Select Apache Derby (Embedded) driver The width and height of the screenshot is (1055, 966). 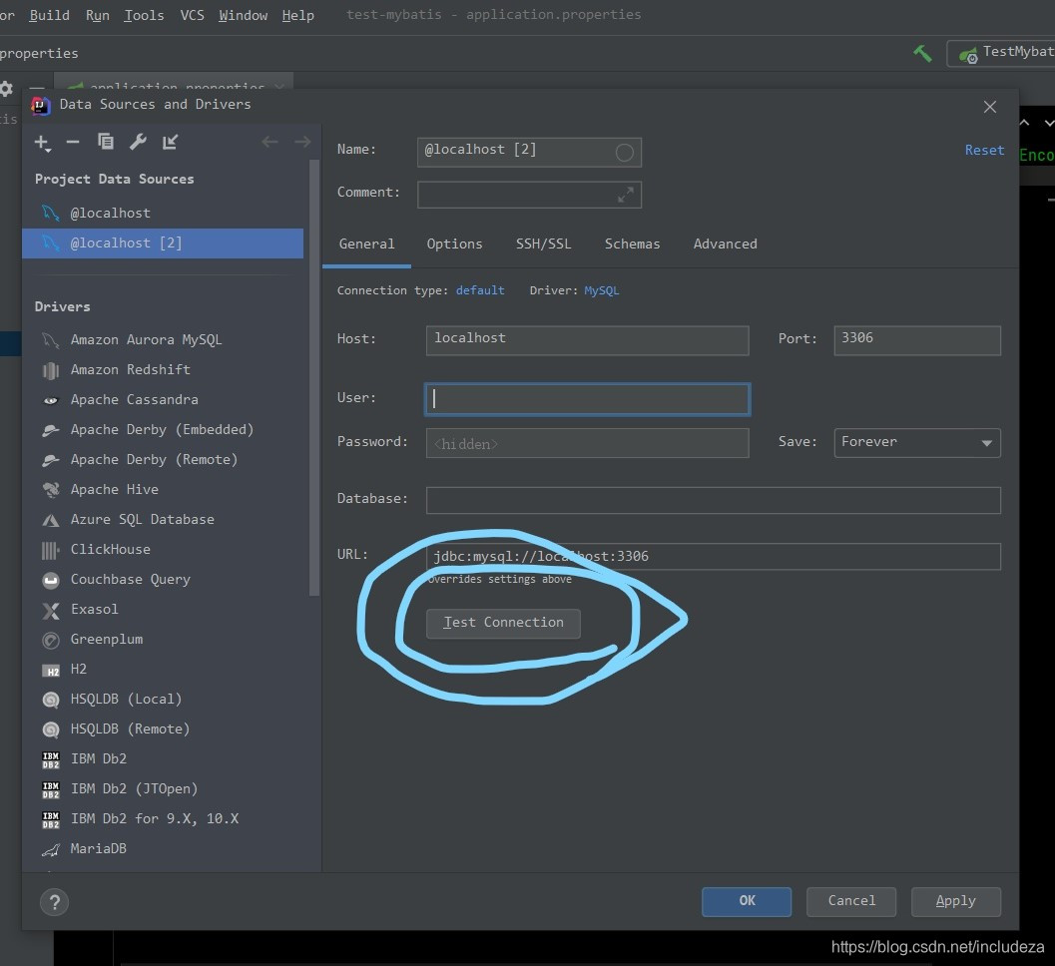(162, 429)
